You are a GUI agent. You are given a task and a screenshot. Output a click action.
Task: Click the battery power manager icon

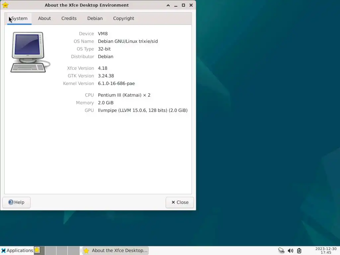point(299,251)
